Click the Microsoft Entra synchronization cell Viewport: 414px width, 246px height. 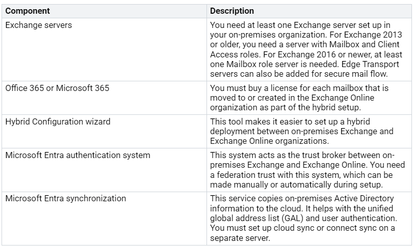[104, 219]
